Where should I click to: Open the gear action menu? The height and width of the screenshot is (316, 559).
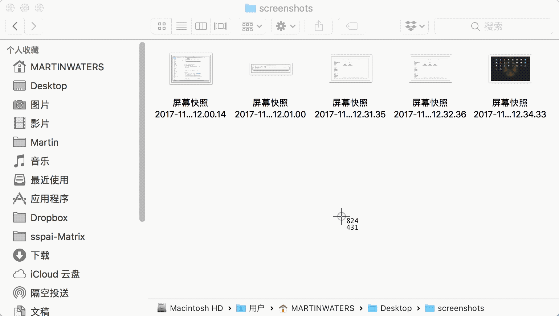pyautogui.click(x=285, y=26)
